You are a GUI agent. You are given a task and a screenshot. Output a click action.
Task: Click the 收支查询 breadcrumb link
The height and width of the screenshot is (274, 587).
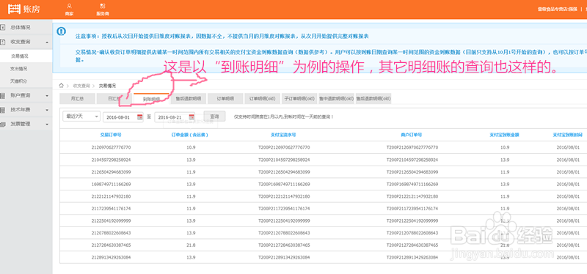(81, 86)
